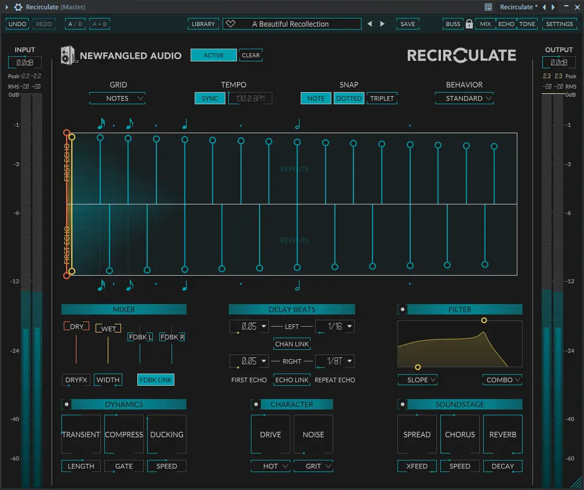Toggle Character section power dot

tap(256, 404)
